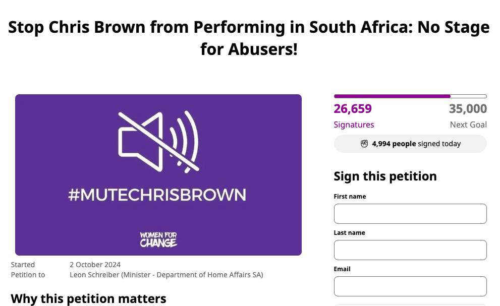Click the "Sign this petition" heading
This screenshot has height=306, width=500.
pos(385,176)
